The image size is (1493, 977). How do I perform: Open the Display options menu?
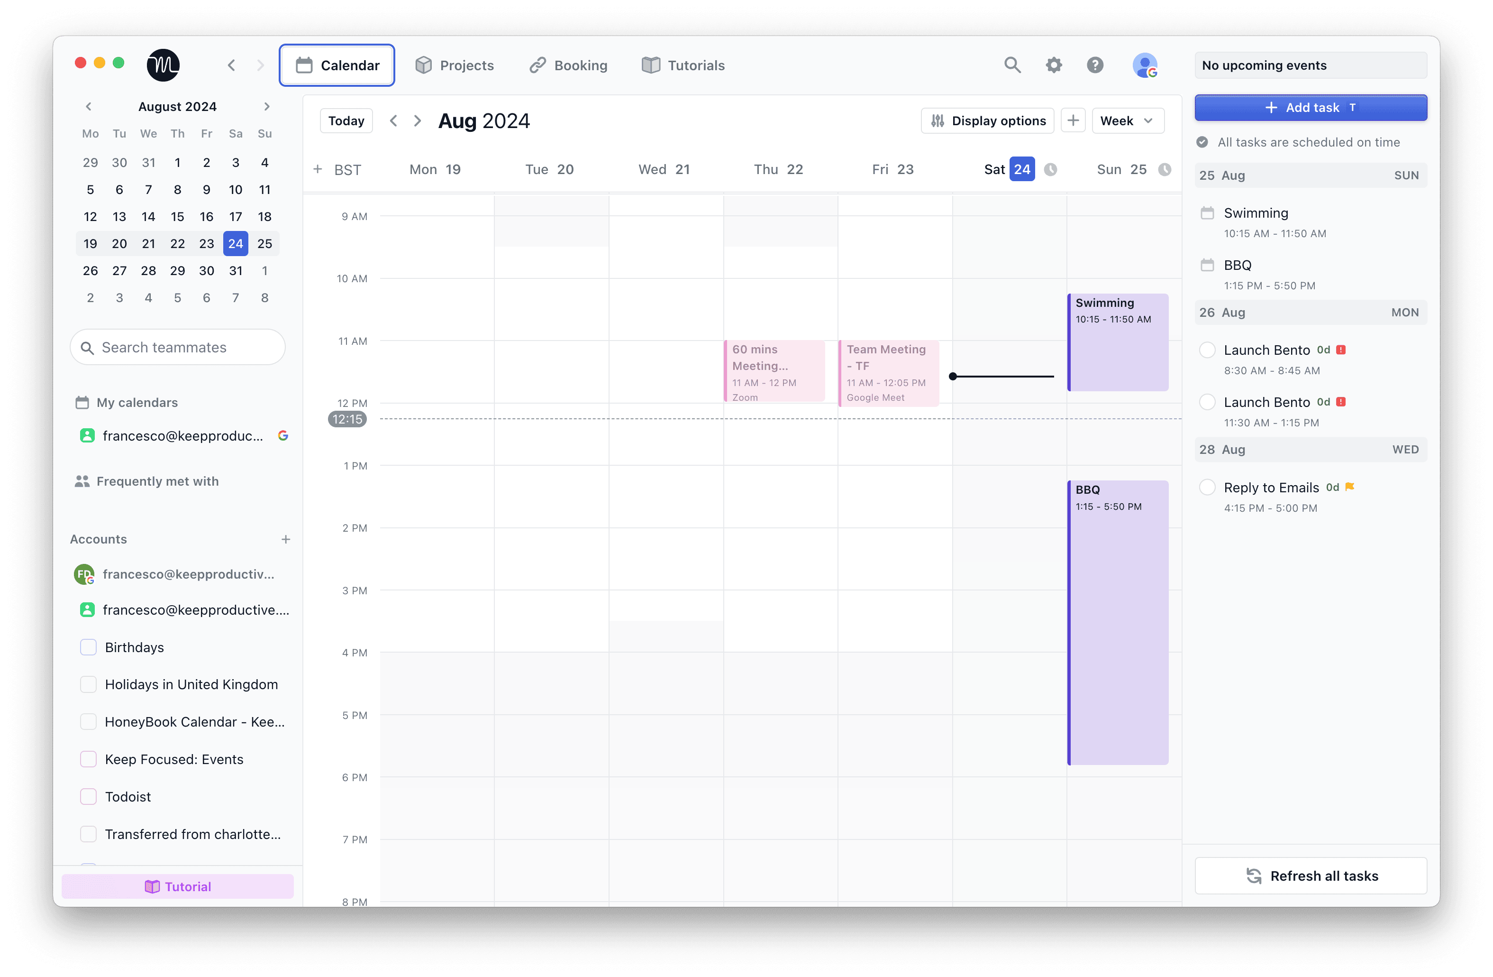(987, 120)
